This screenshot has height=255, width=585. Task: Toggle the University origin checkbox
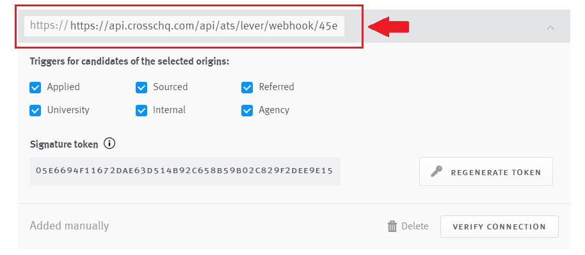click(35, 111)
